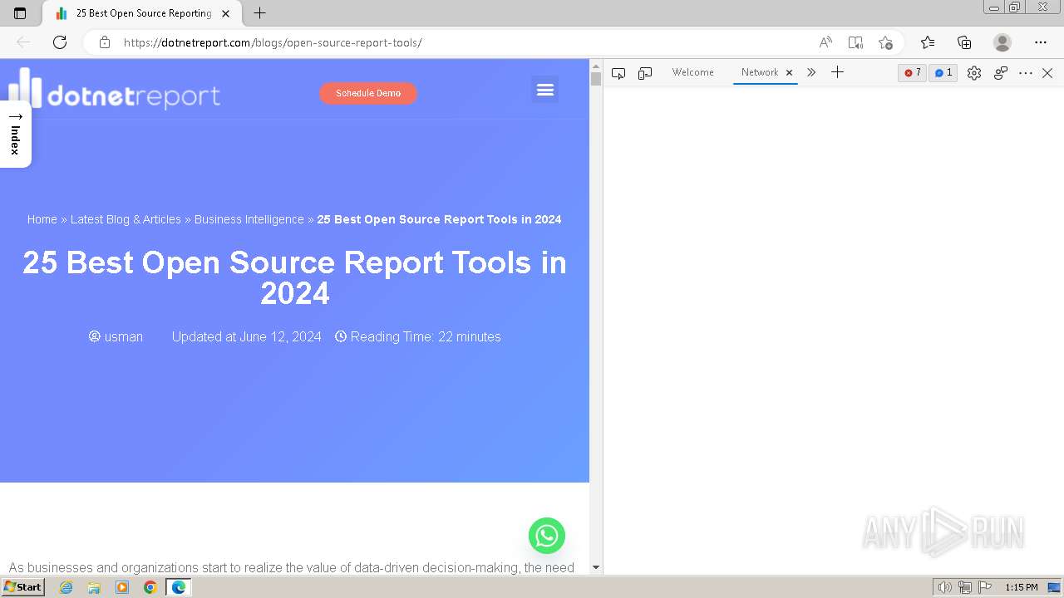Viewport: 1064px width, 598px height.
Task: Expand more DevTools tabs chevron
Action: tap(811, 73)
